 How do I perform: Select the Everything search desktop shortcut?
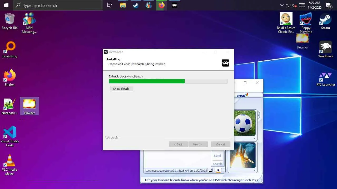[x=10, y=50]
